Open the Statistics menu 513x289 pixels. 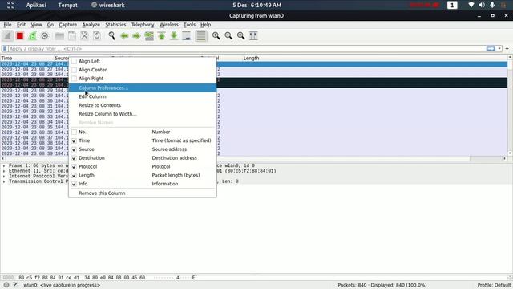[x=115, y=25]
